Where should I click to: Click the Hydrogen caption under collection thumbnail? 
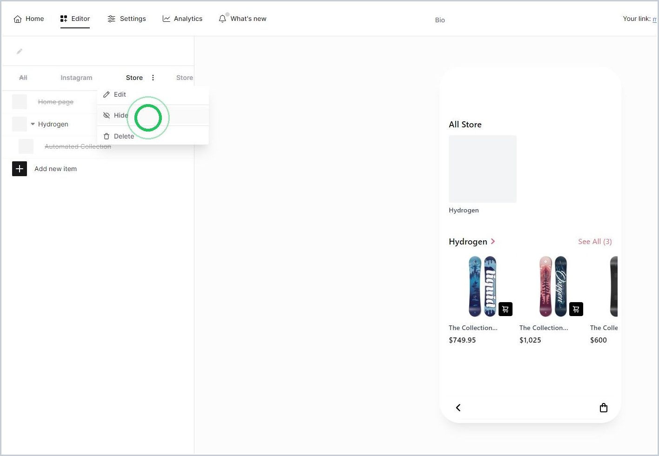coord(464,210)
